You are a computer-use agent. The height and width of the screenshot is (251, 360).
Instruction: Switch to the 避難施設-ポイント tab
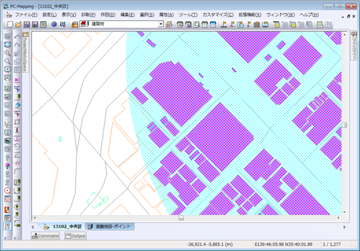click(110, 226)
